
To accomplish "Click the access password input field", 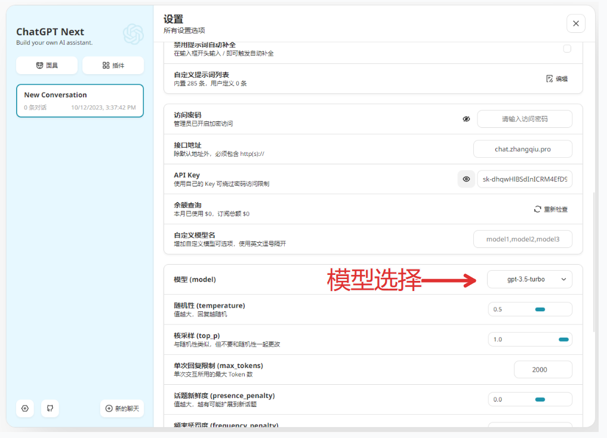I will 524,119.
